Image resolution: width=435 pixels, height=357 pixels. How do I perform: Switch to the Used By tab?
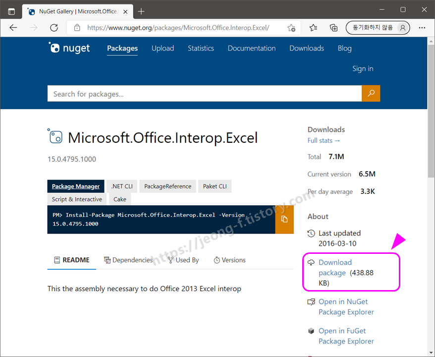tap(183, 260)
